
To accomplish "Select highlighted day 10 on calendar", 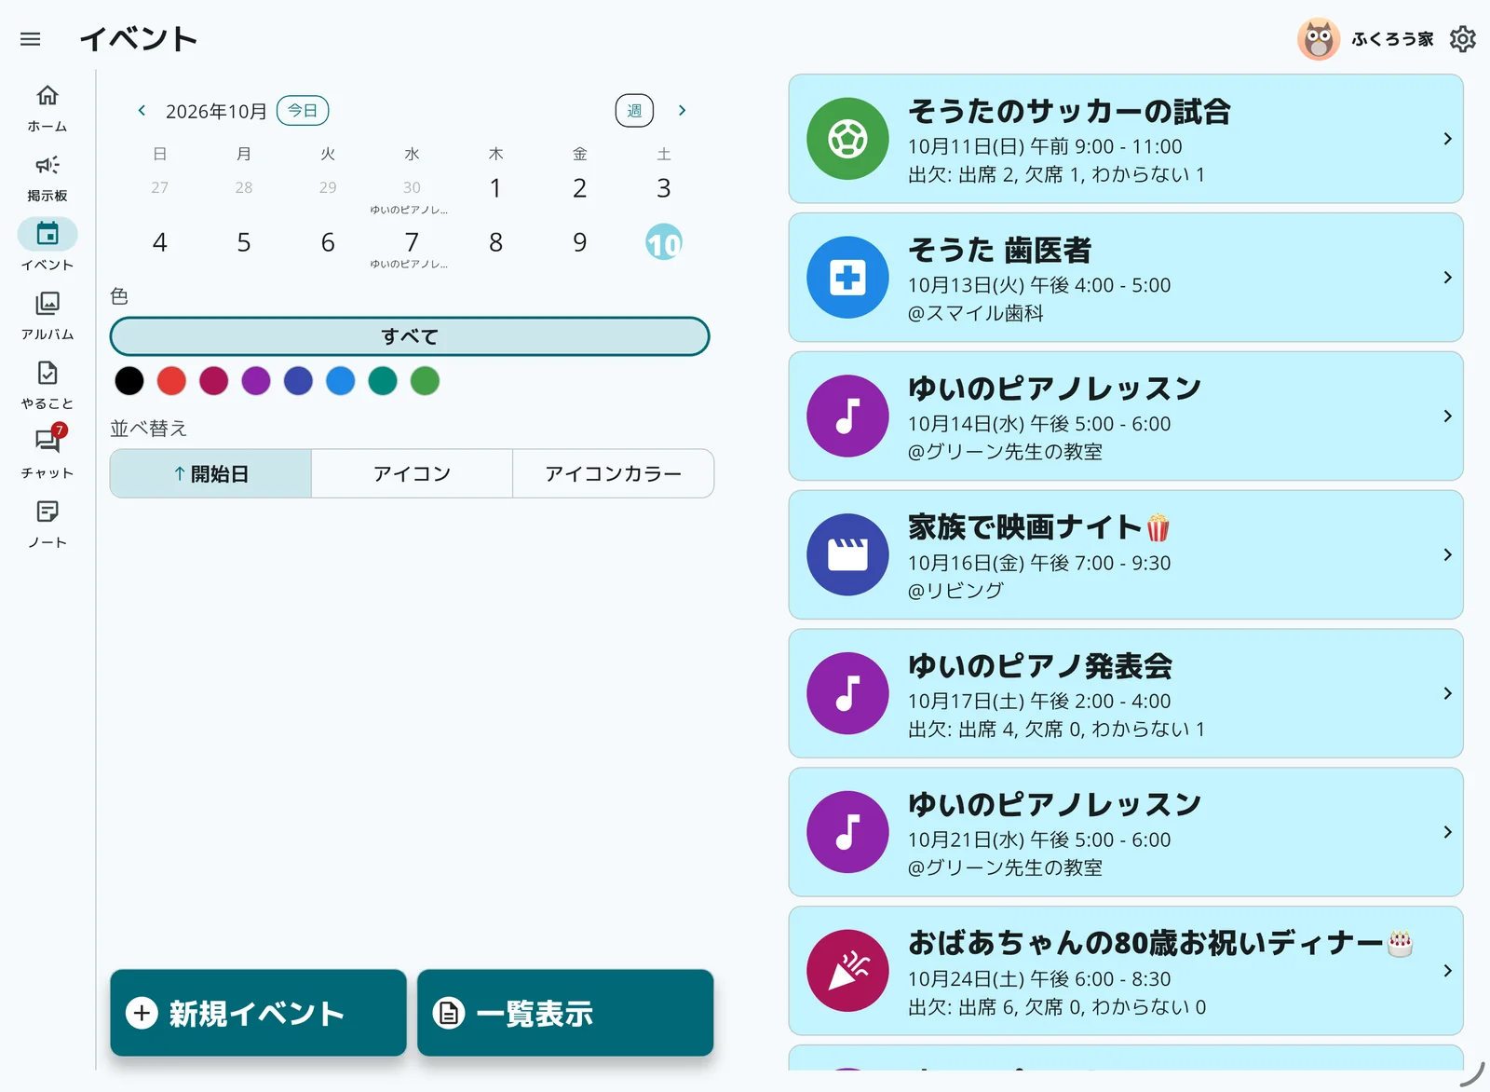I will 664,242.
